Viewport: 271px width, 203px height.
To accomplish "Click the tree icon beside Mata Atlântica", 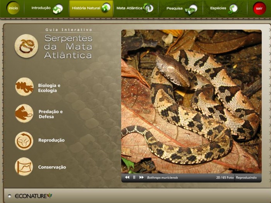I will click(148, 8).
